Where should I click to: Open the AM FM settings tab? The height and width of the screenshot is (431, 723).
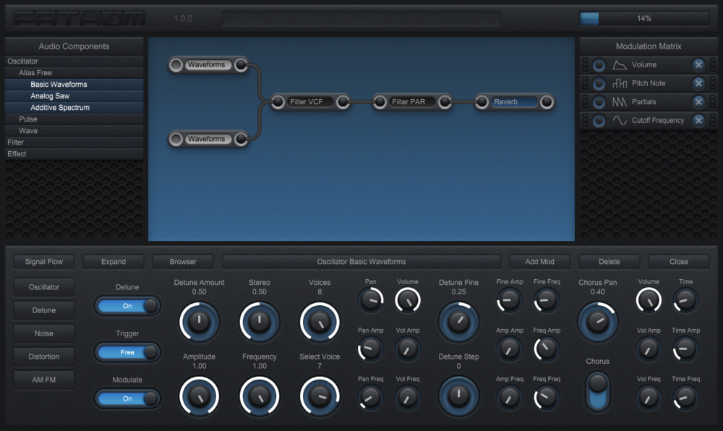44,380
